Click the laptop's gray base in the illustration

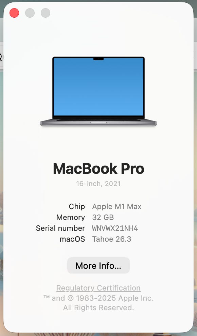[x=98, y=123]
